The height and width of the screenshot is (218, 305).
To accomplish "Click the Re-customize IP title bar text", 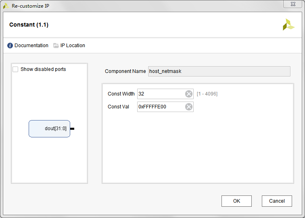I will (31, 6).
